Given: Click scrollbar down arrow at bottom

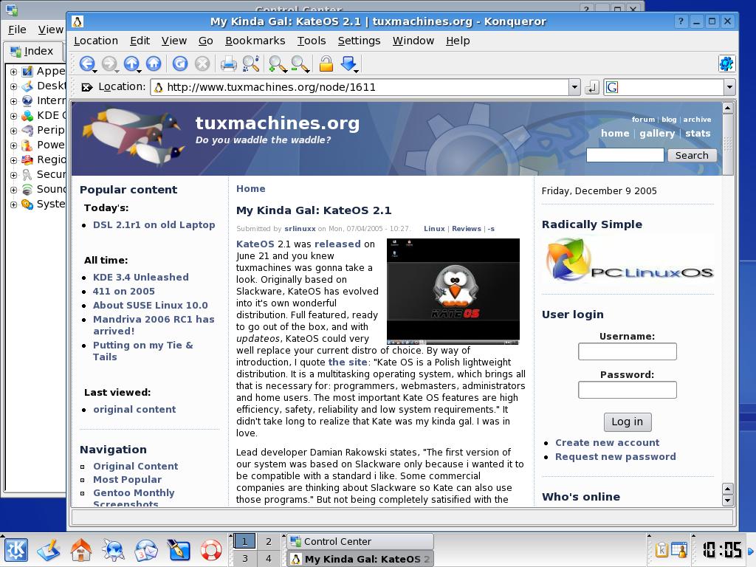Looking at the screenshot, I should (x=727, y=500).
